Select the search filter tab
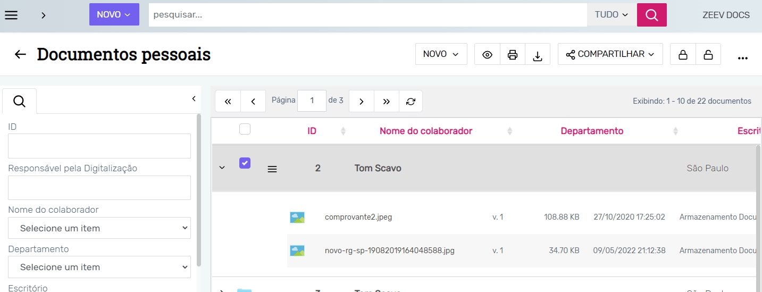Image resolution: width=762 pixels, height=292 pixels. [x=20, y=101]
